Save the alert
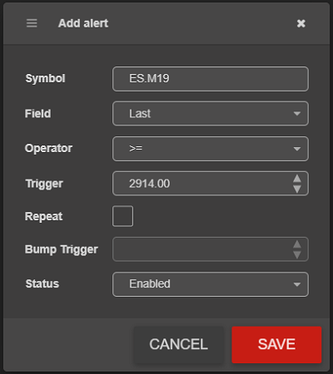Image resolution: width=333 pixels, height=374 pixels. coord(276,344)
